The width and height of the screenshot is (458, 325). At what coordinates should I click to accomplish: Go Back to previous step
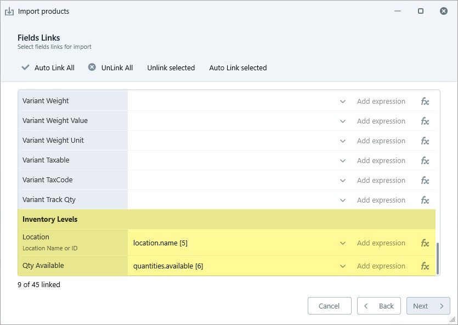[x=379, y=306]
